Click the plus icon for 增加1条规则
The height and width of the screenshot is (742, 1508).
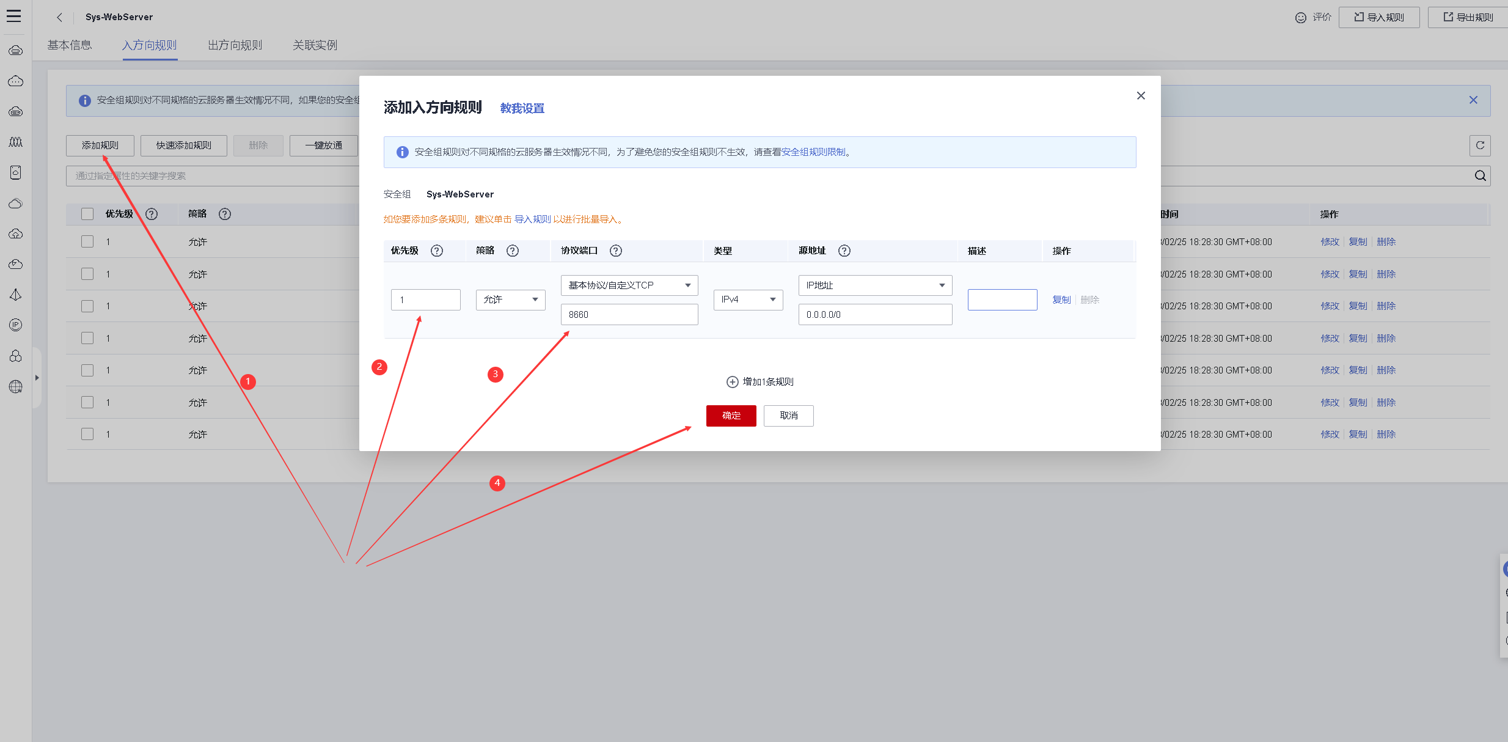coord(732,382)
